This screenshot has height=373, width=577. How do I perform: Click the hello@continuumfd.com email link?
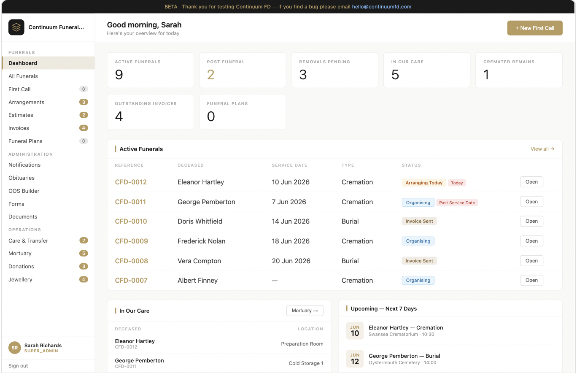tap(382, 7)
